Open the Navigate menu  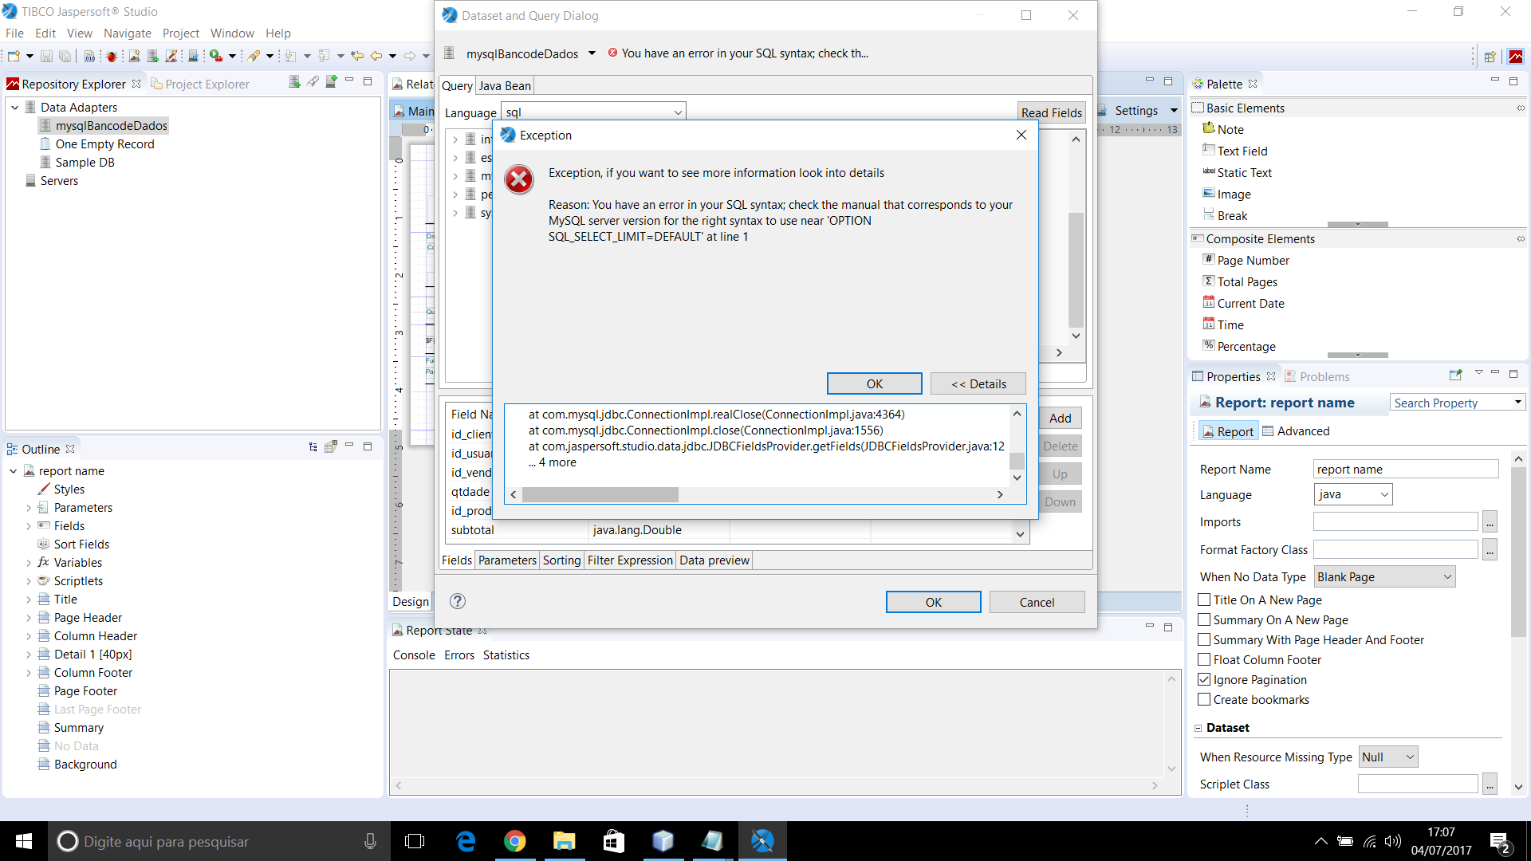point(127,33)
